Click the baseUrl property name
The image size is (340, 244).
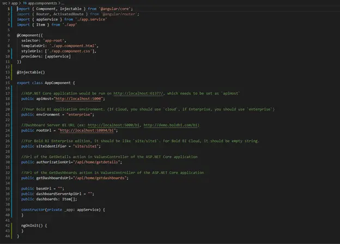(x=44, y=189)
